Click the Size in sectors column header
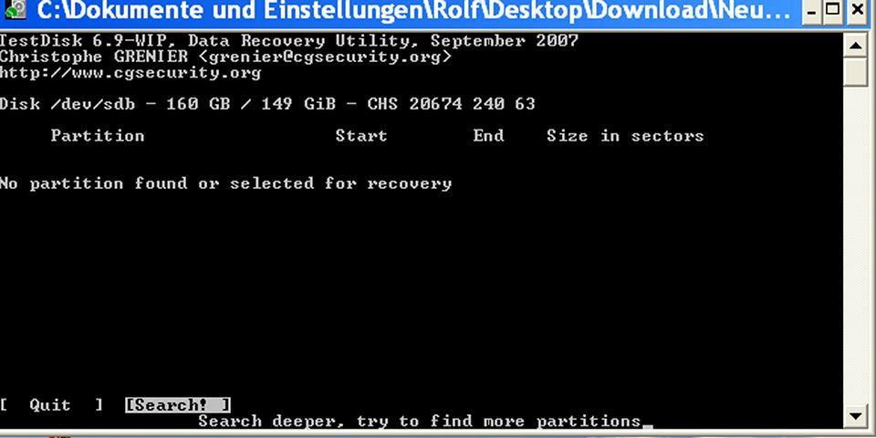 point(625,136)
